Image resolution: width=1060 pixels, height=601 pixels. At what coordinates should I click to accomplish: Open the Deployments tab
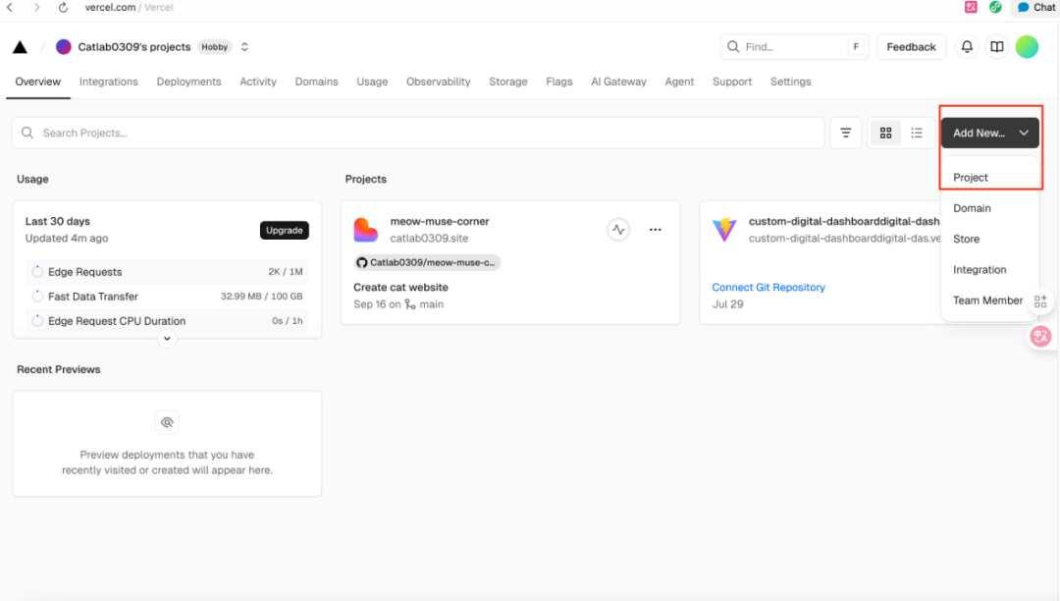pos(188,82)
